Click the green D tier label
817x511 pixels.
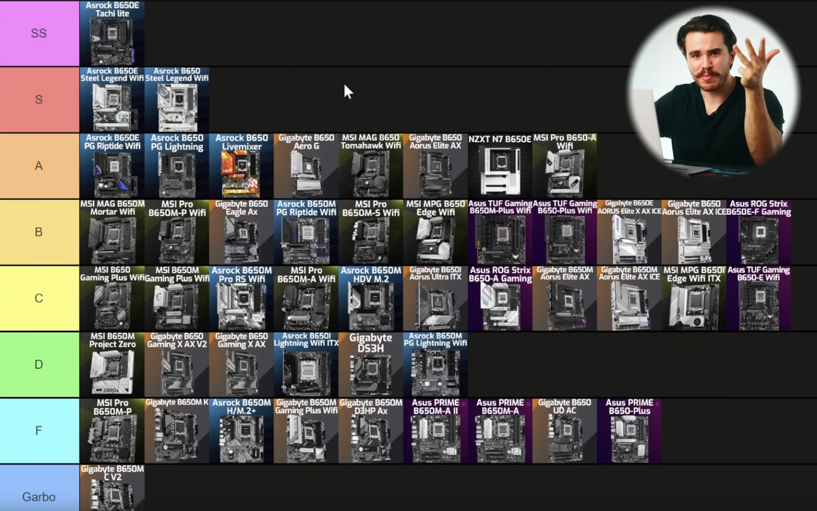(39, 365)
